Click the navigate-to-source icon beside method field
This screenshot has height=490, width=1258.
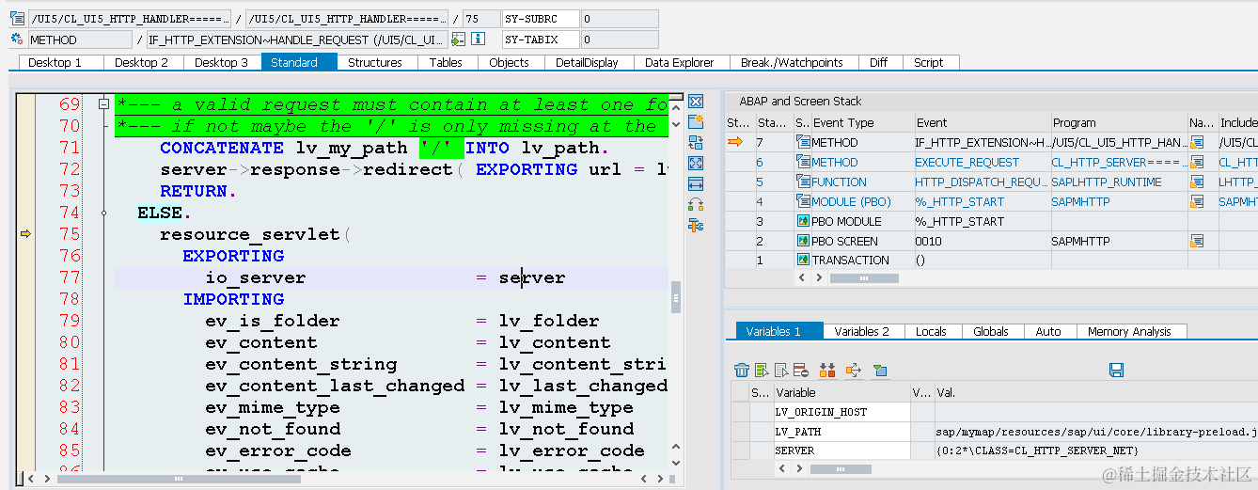pyautogui.click(x=458, y=40)
